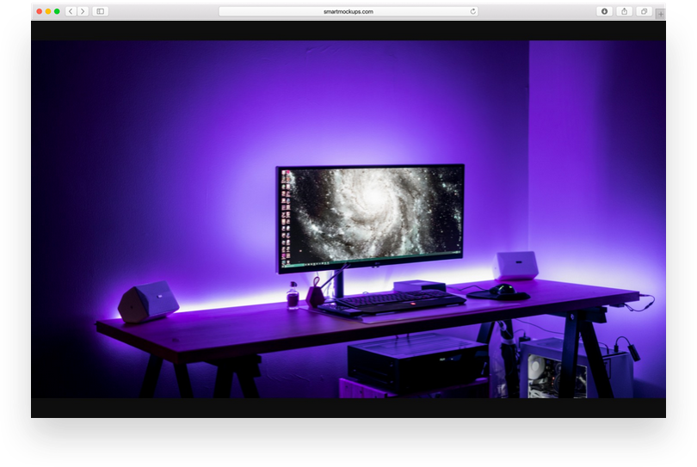The width and height of the screenshot is (697, 467).
Task: Go back to the previous page
Action: (x=71, y=11)
